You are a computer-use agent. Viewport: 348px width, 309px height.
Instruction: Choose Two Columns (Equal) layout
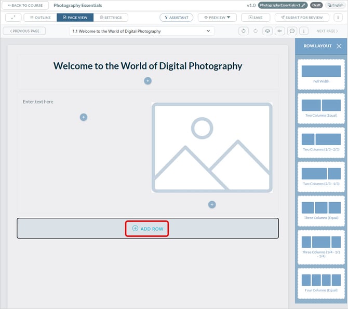click(x=321, y=108)
